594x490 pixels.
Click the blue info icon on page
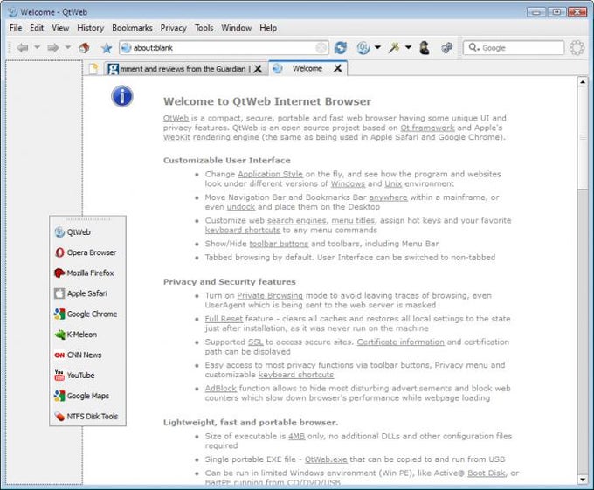point(122,96)
